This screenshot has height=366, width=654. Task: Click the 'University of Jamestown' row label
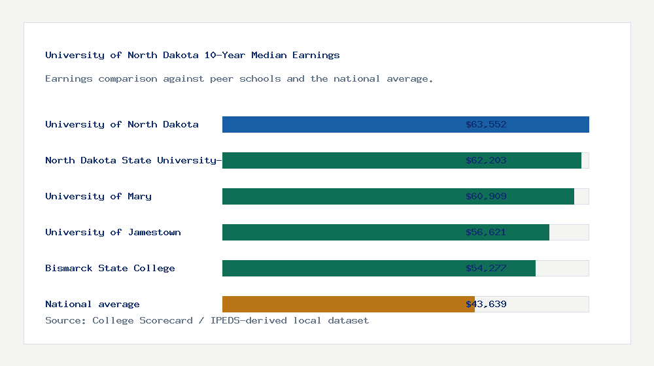[x=113, y=232]
